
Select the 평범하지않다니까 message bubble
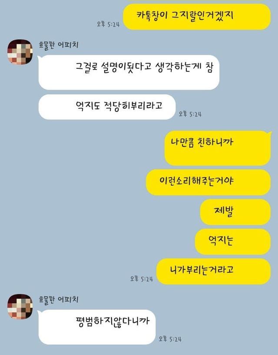click(97, 327)
